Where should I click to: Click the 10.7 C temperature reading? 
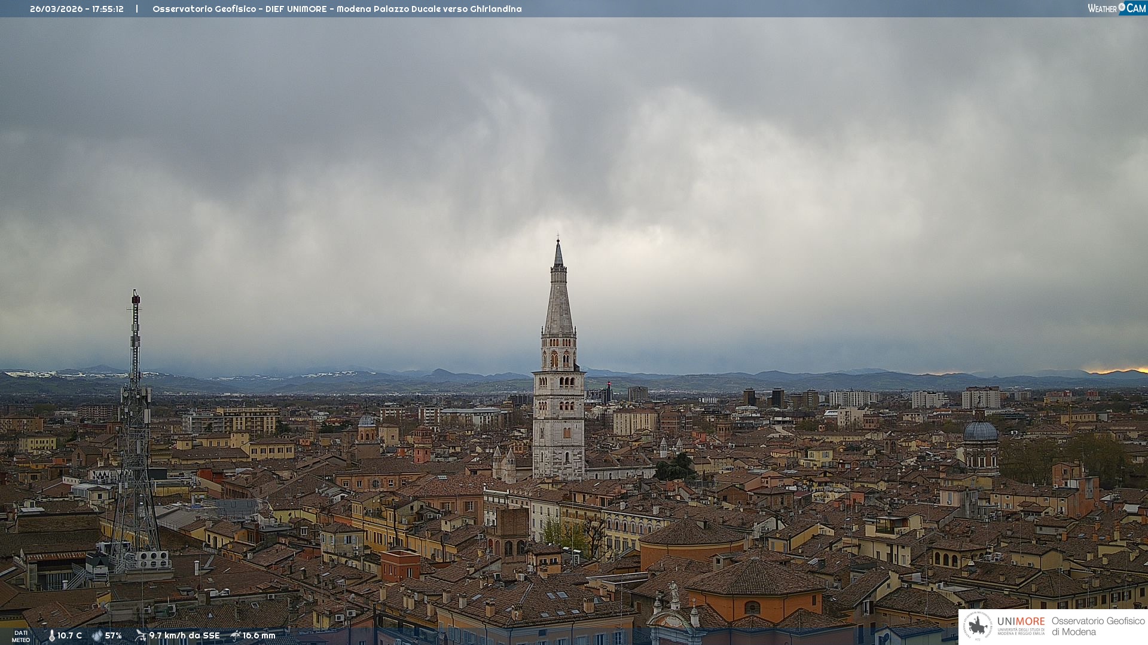[x=70, y=635]
